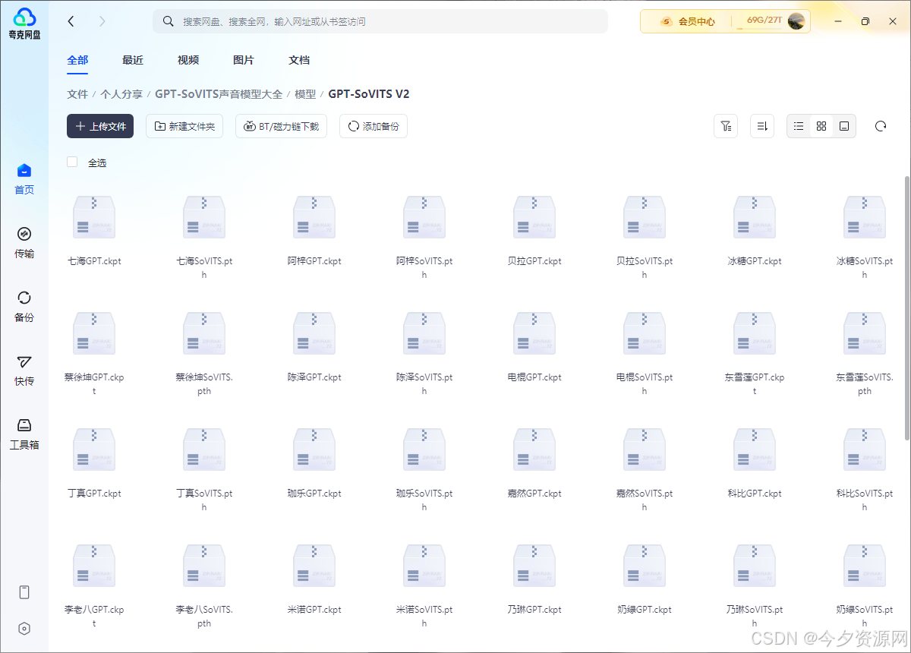Image resolution: width=911 pixels, height=653 pixels.
Task: Click the 嘉然SoVITS.pth filename text
Action: click(x=645, y=500)
